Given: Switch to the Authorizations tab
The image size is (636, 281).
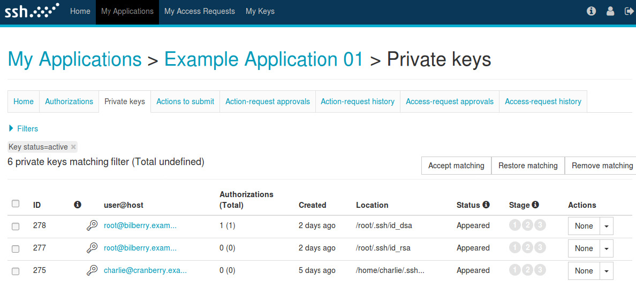Looking at the screenshot, I should pyautogui.click(x=69, y=102).
